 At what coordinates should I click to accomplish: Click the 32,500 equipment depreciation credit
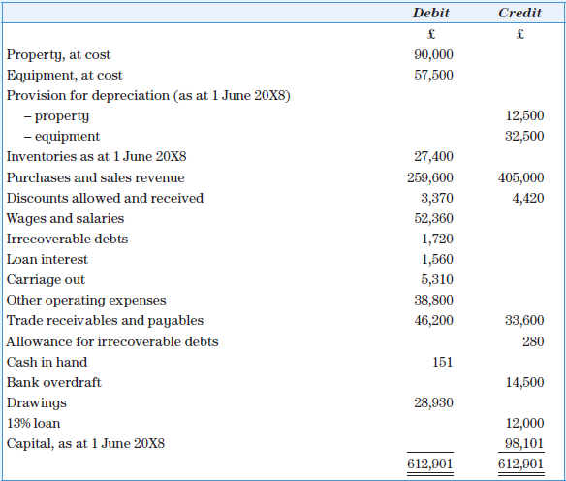(x=524, y=136)
